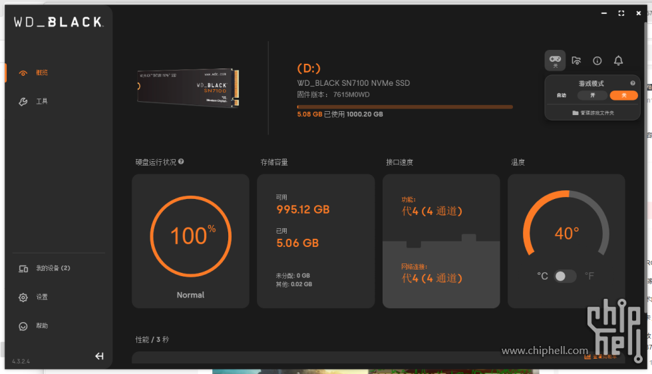
Task: Open drive information via the info icon
Action: pos(597,61)
